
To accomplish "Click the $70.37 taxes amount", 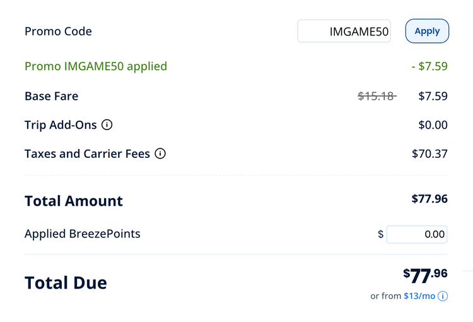I will [429, 153].
